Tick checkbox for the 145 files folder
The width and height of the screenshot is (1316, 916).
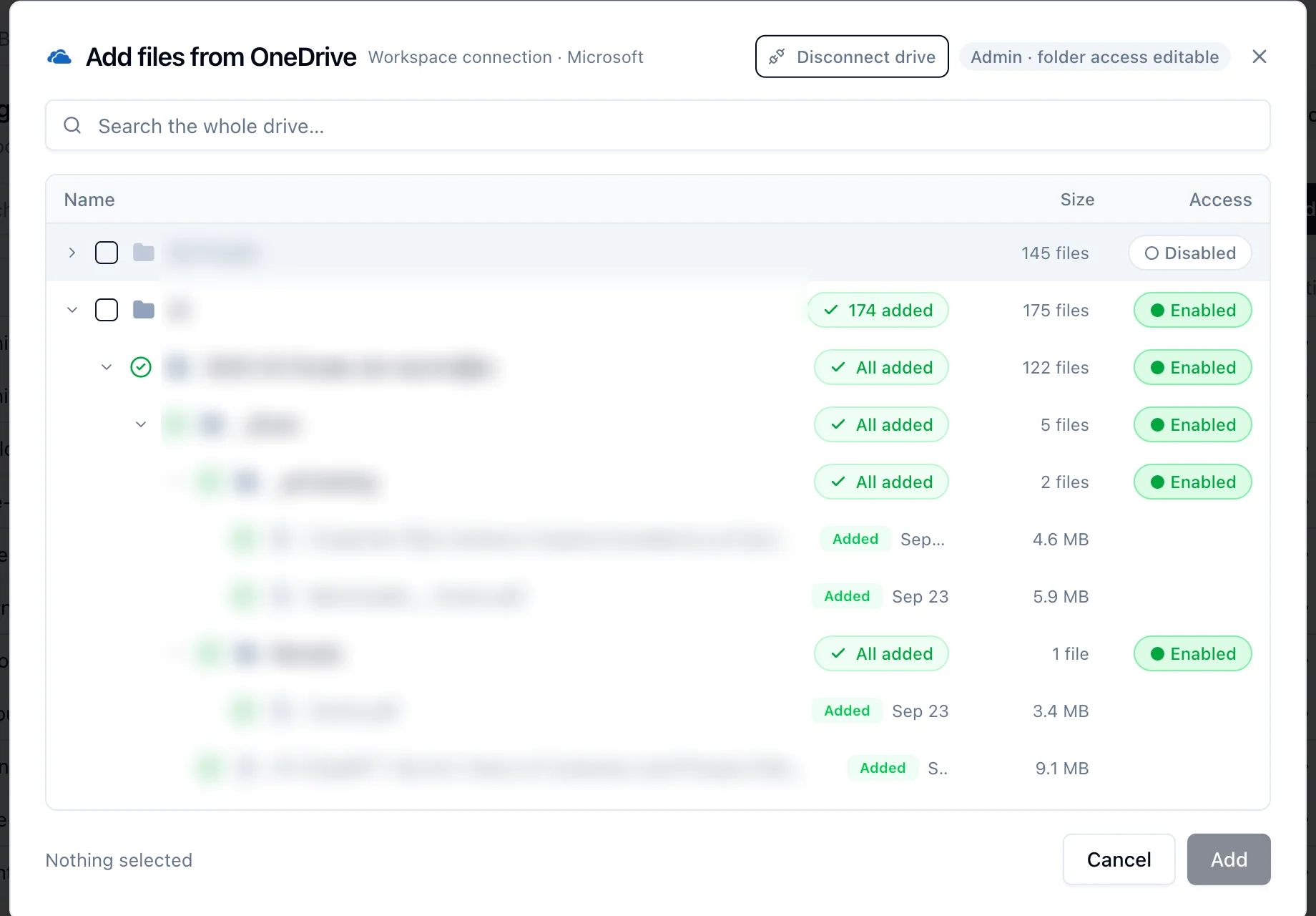pyautogui.click(x=107, y=253)
